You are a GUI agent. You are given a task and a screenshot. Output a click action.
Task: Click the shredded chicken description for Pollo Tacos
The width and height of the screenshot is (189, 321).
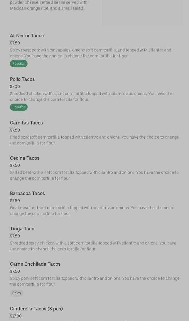click(91, 97)
